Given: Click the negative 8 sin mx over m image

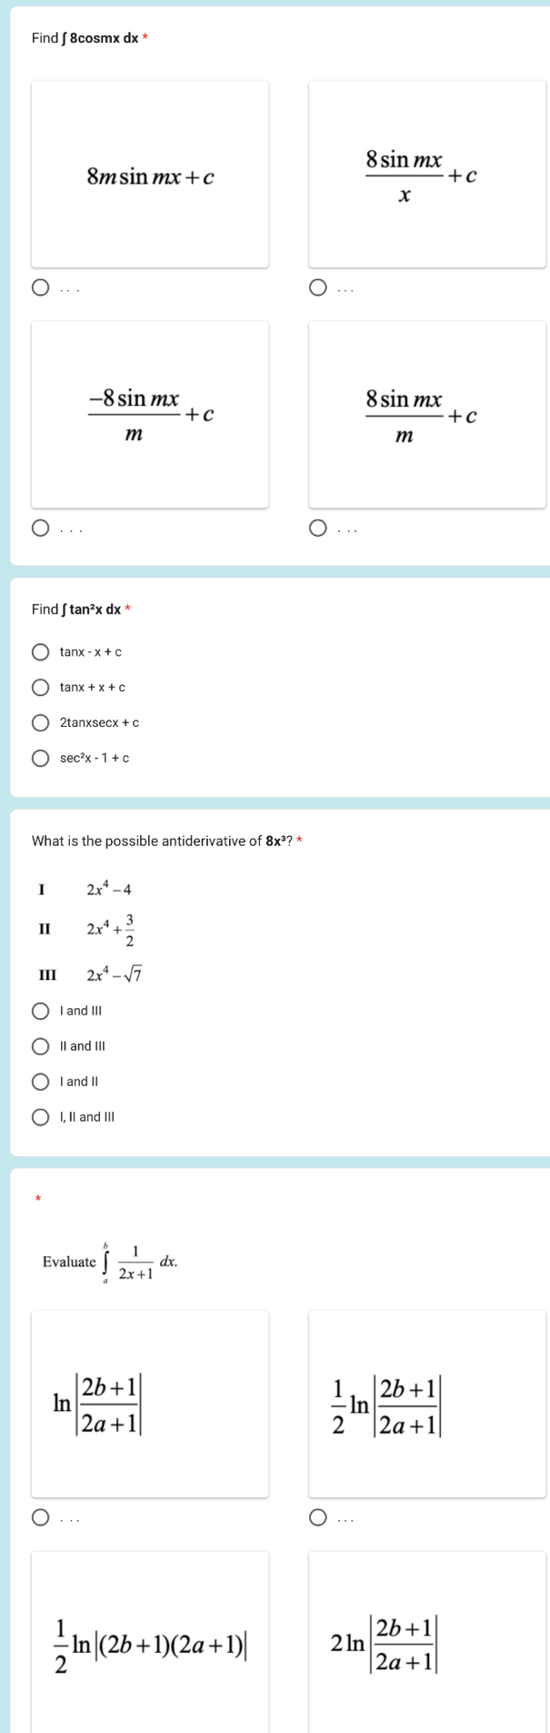Looking at the screenshot, I should coord(150,415).
